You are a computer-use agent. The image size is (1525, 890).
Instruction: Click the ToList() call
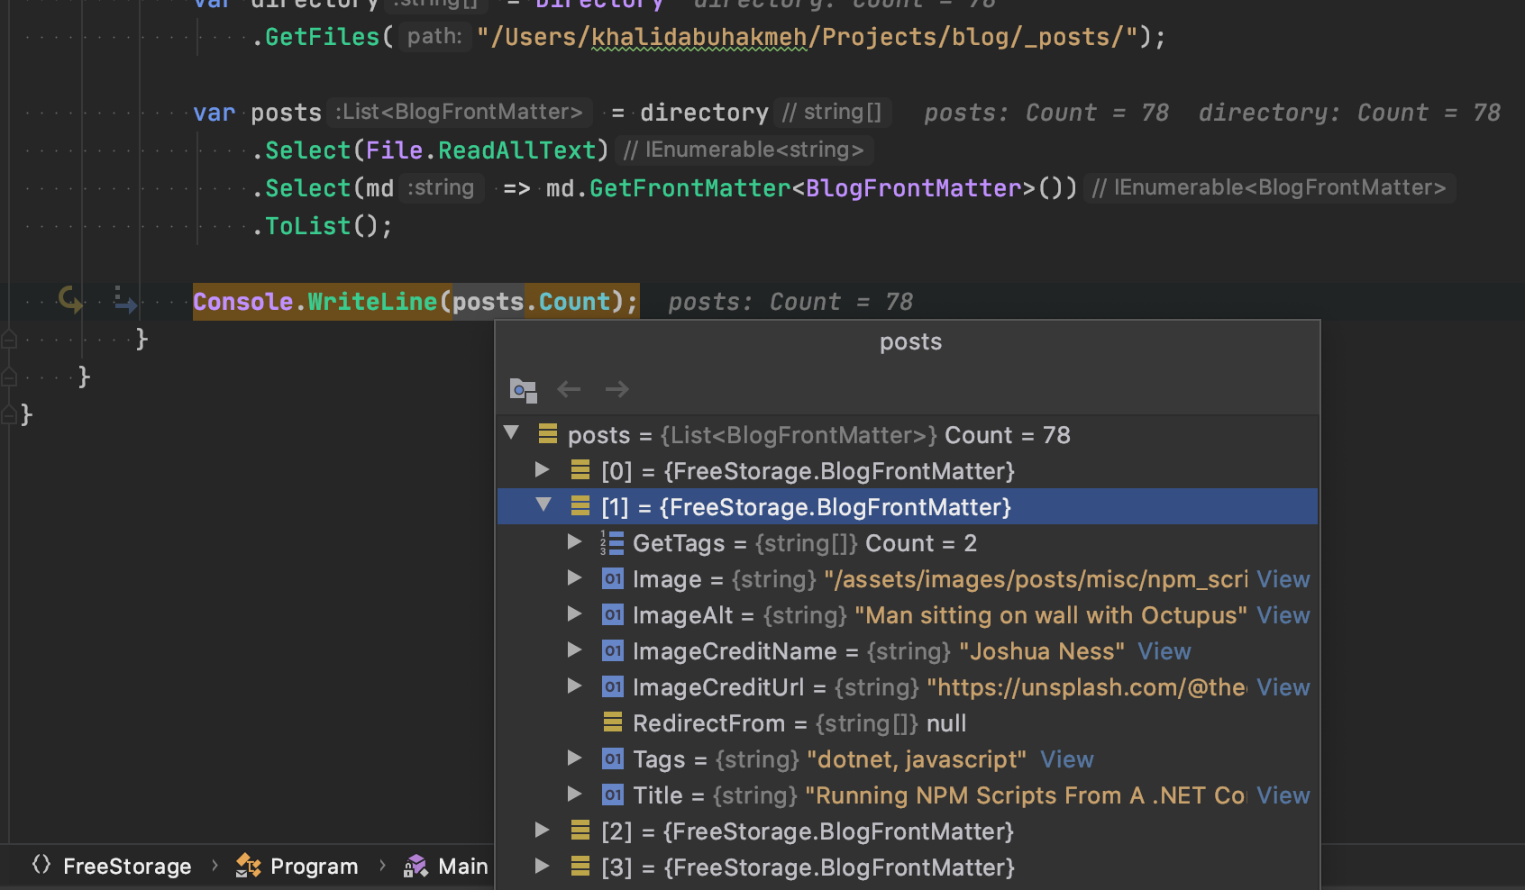[x=322, y=225]
